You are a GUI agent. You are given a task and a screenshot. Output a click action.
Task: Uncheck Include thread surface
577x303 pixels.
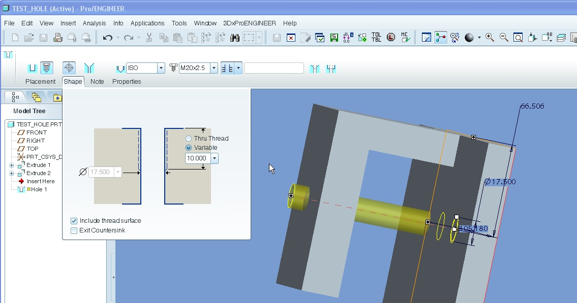(74, 221)
